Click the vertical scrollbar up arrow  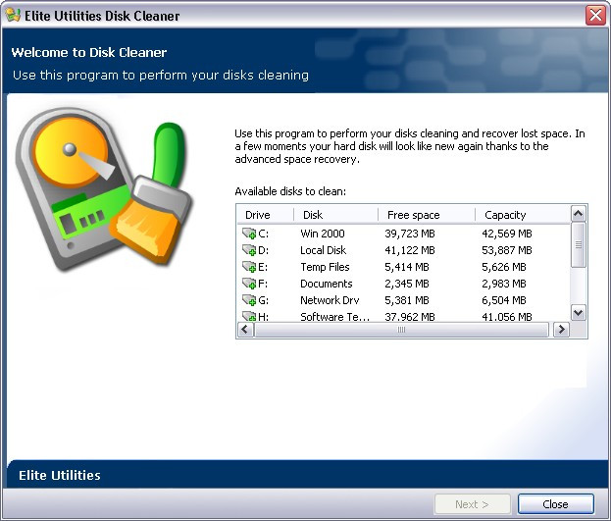pos(579,214)
